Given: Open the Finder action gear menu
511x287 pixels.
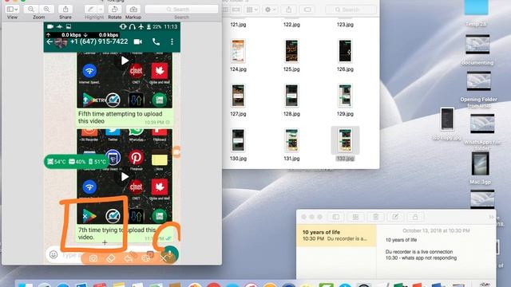Looking at the screenshot, I should (x=270, y=10).
